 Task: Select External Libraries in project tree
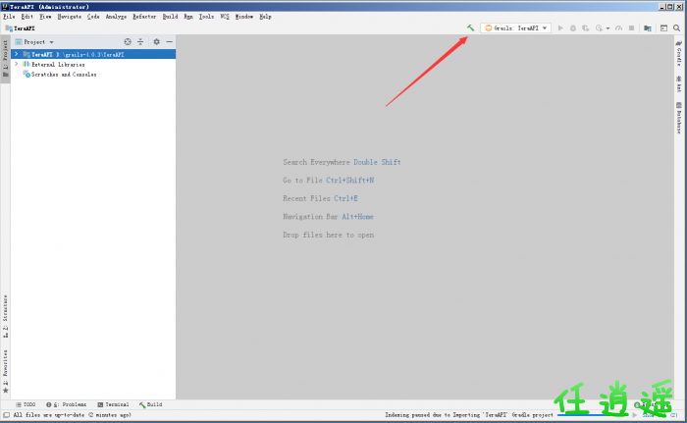[x=58, y=65]
